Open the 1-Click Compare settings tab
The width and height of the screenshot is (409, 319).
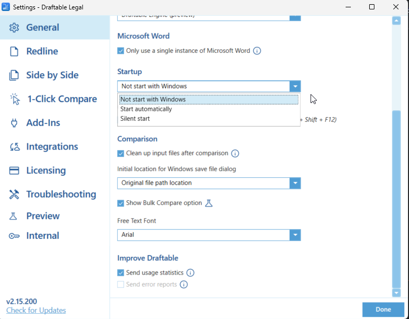click(x=55, y=99)
